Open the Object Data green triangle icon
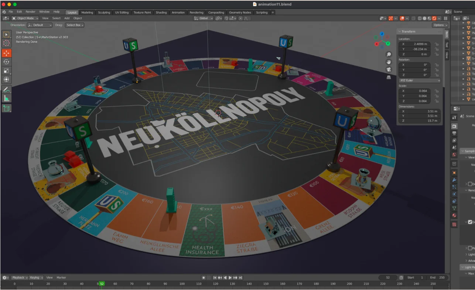The image size is (475, 290). (454, 208)
